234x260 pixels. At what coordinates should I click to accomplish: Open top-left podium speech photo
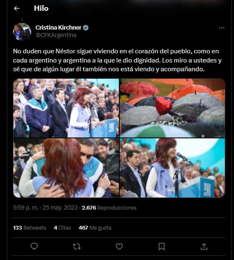66,108
